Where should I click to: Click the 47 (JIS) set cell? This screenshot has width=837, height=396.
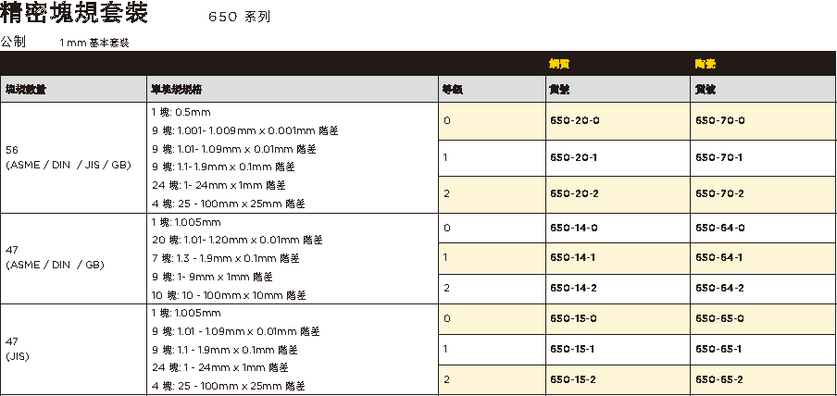74,350
